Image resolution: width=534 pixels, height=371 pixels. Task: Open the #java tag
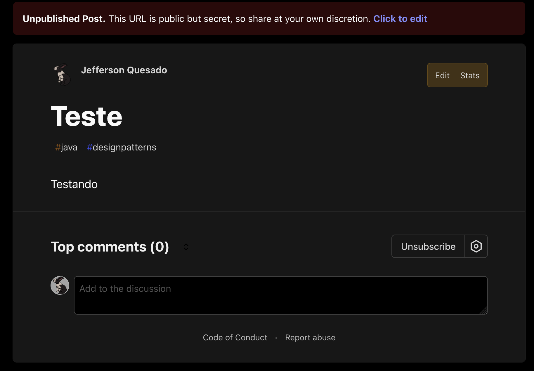click(x=66, y=147)
